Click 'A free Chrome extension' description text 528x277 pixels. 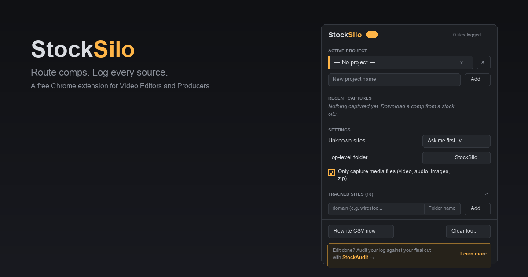121,86
